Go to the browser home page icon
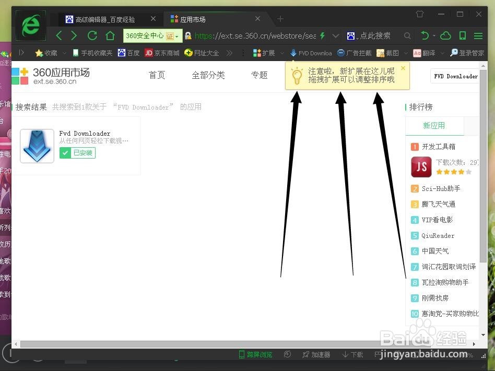This screenshot has height=371, width=495. [x=110, y=35]
